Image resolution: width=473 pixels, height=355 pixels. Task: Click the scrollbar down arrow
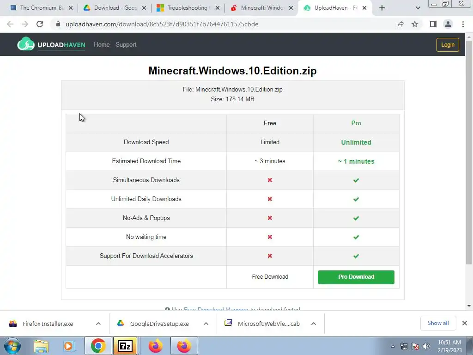pos(469,306)
